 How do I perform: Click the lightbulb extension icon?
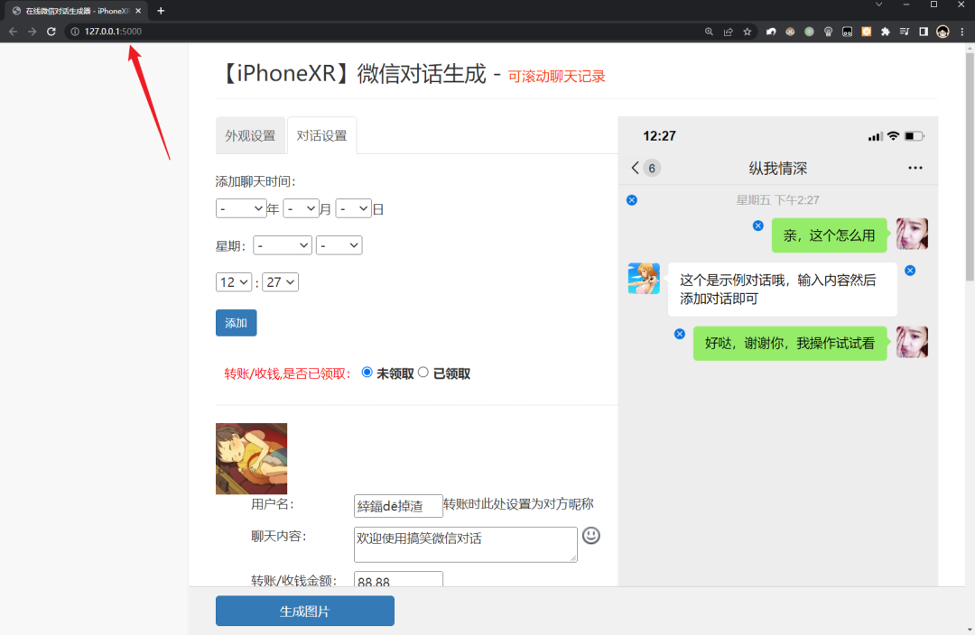click(x=828, y=31)
